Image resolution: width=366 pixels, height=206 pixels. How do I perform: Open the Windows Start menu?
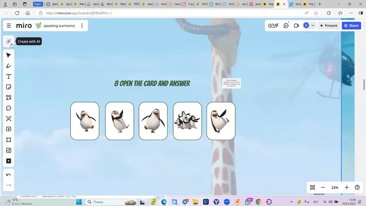click(79, 202)
